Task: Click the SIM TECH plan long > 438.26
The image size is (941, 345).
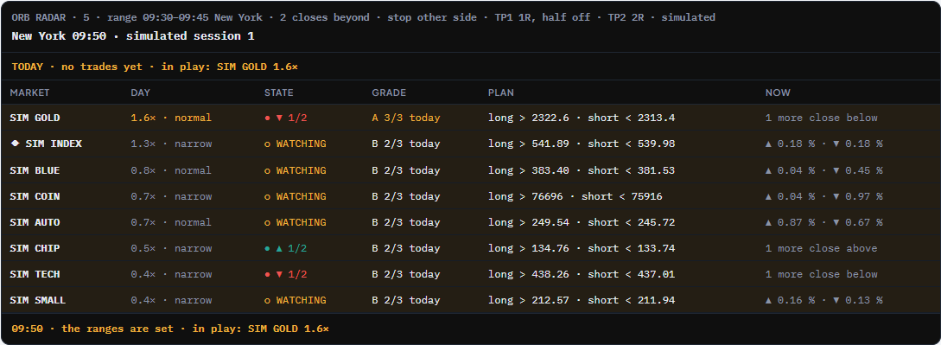Action: click(x=529, y=274)
